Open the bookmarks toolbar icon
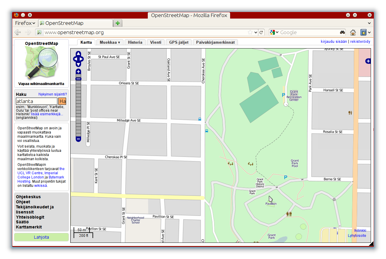386x259 pixels. pyautogui.click(x=363, y=32)
